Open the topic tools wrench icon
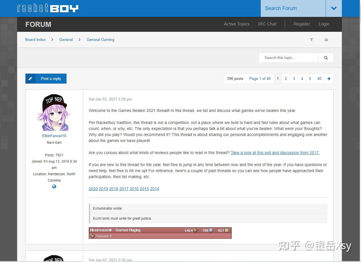This screenshot has width=361, height=262. (x=312, y=40)
